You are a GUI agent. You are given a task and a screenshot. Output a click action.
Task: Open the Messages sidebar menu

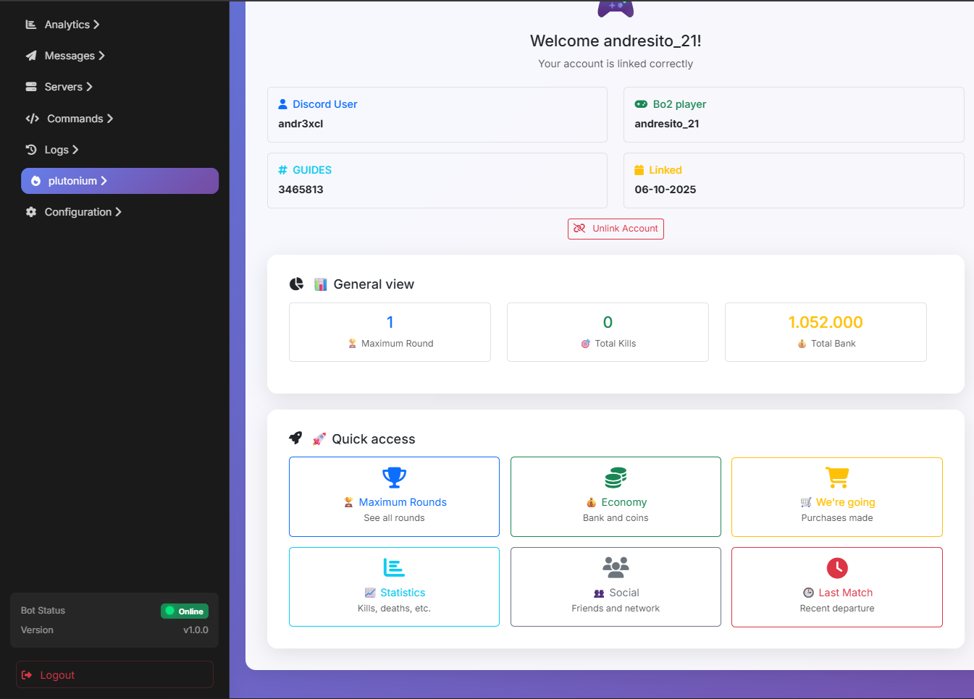pos(70,56)
